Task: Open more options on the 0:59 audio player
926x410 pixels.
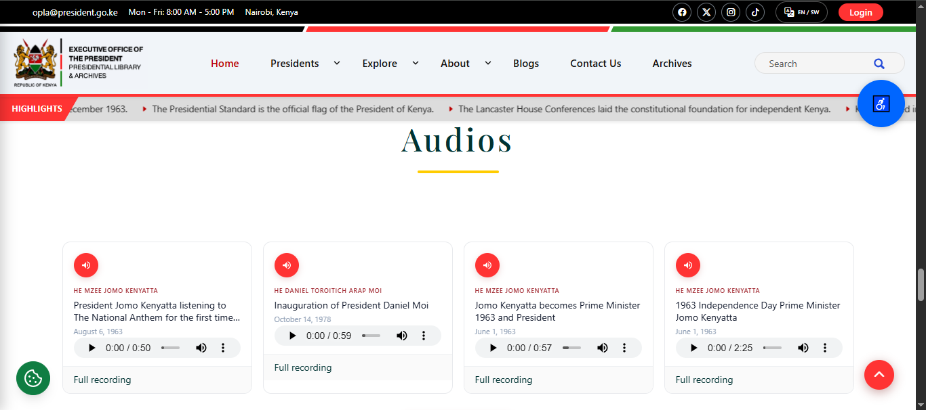Action: click(x=424, y=336)
